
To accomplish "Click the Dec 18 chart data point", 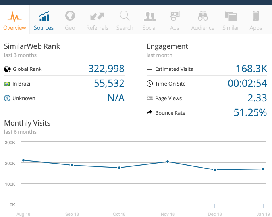I will (x=215, y=170).
